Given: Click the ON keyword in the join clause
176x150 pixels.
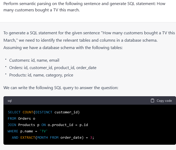Looking at the screenshot, I should click(x=44, y=125).
